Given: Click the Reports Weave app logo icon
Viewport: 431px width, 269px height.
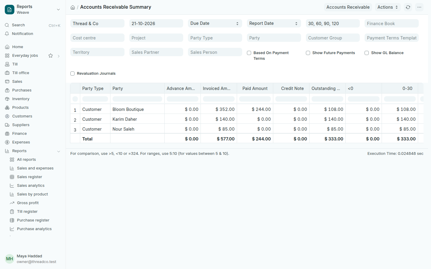Looking at the screenshot, I should tap(10, 10).
